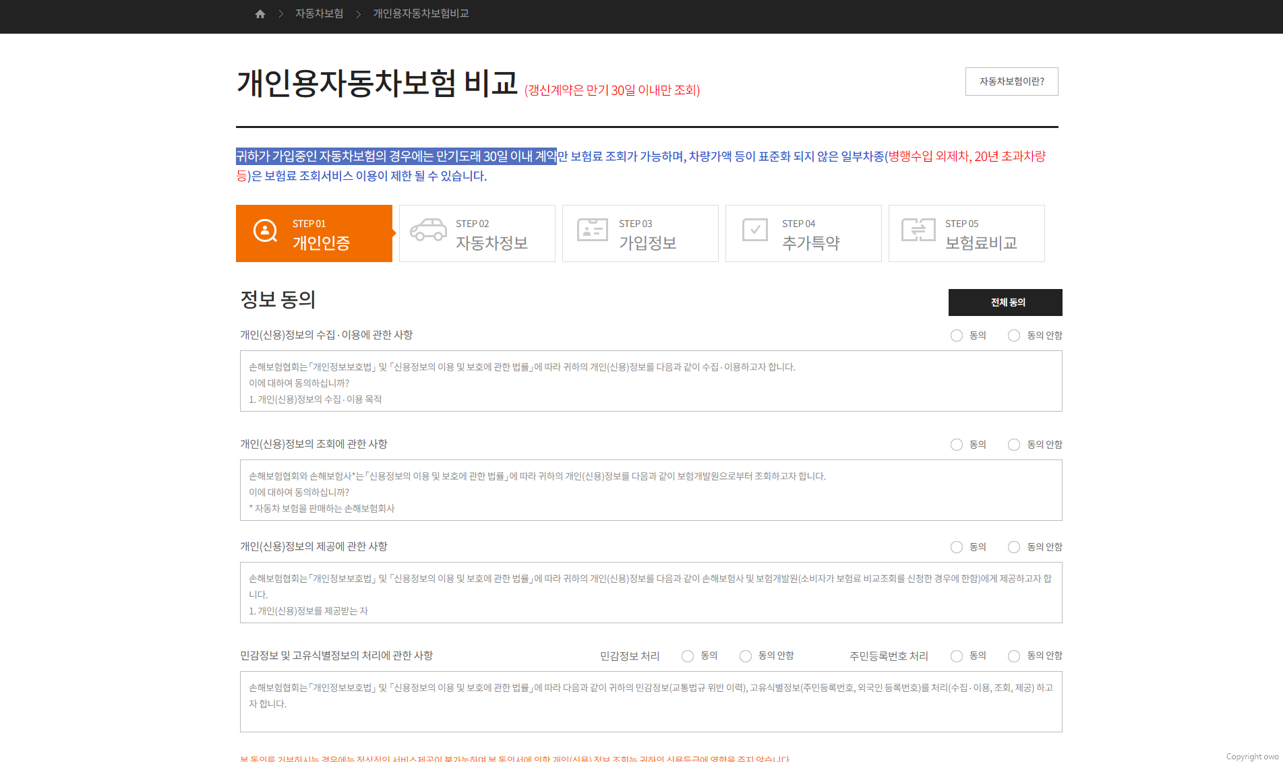Click the 수집·이용 terms text box

coord(651,381)
